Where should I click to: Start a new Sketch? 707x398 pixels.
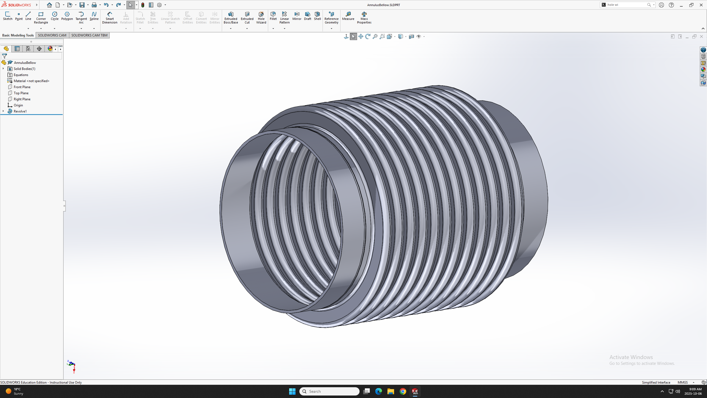click(x=8, y=16)
